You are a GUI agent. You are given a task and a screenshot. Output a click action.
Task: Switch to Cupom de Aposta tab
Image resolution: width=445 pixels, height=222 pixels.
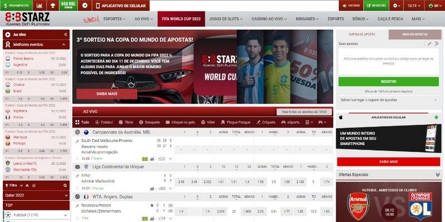(362, 34)
